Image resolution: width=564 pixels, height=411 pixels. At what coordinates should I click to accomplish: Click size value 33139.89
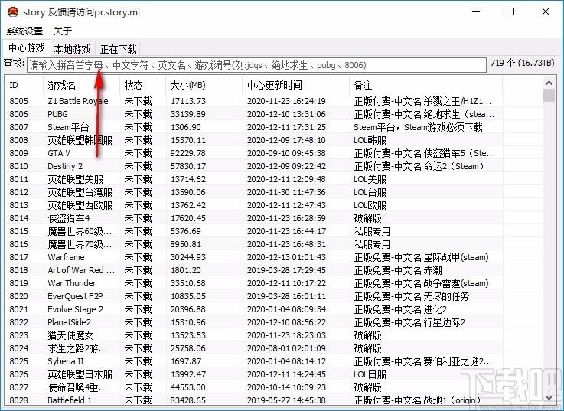[188, 114]
